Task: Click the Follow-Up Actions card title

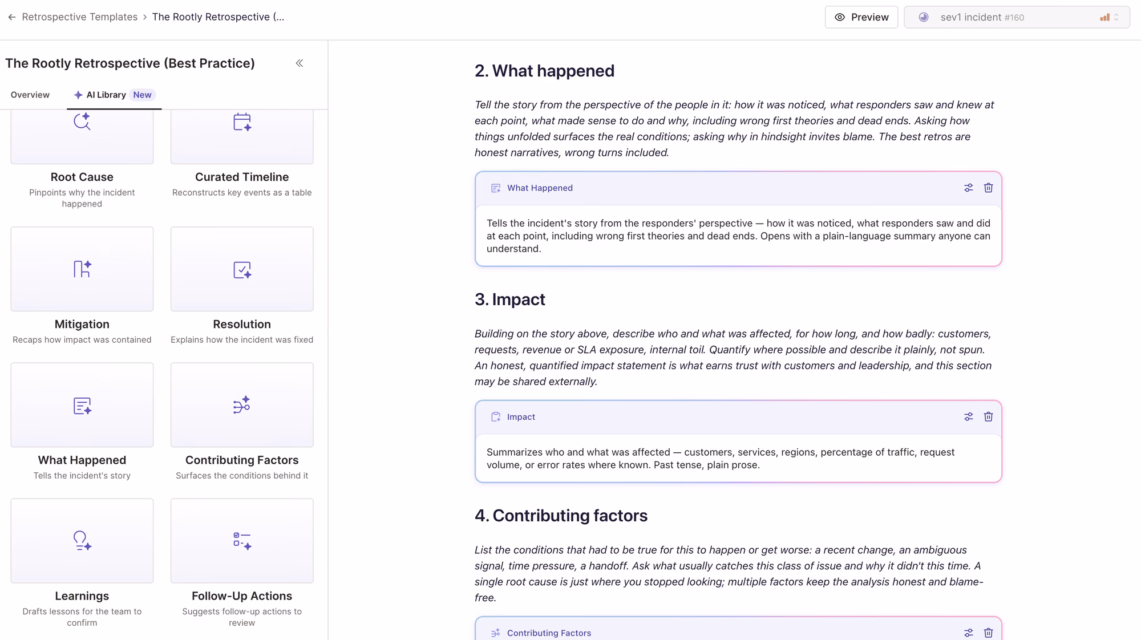Action: click(242, 596)
